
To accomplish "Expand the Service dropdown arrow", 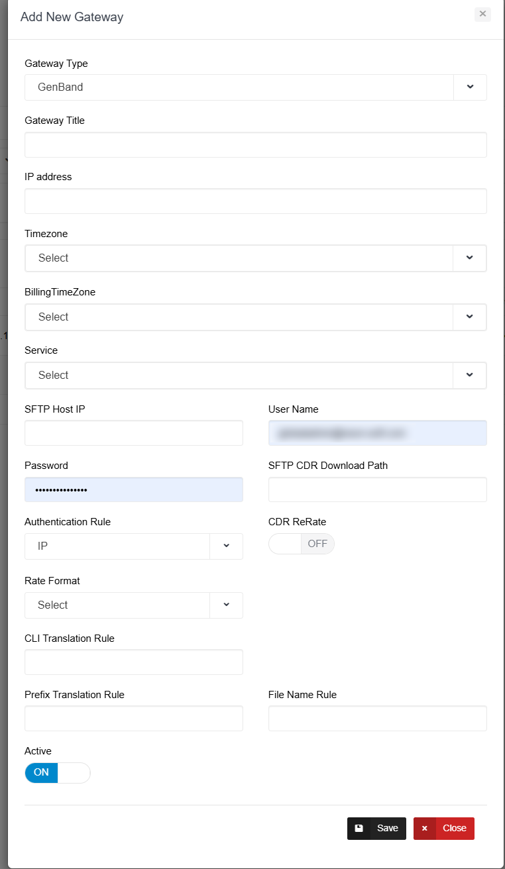I will 470,375.
